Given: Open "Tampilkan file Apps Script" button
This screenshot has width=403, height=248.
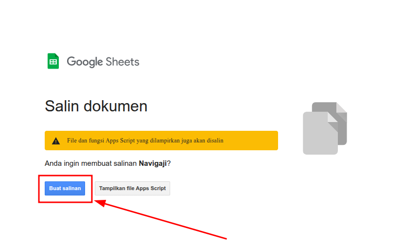Looking at the screenshot, I should pyautogui.click(x=132, y=188).
